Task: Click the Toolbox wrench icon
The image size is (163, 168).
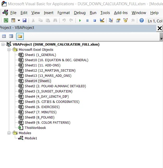Action: pyautogui.click(x=133, y=20)
